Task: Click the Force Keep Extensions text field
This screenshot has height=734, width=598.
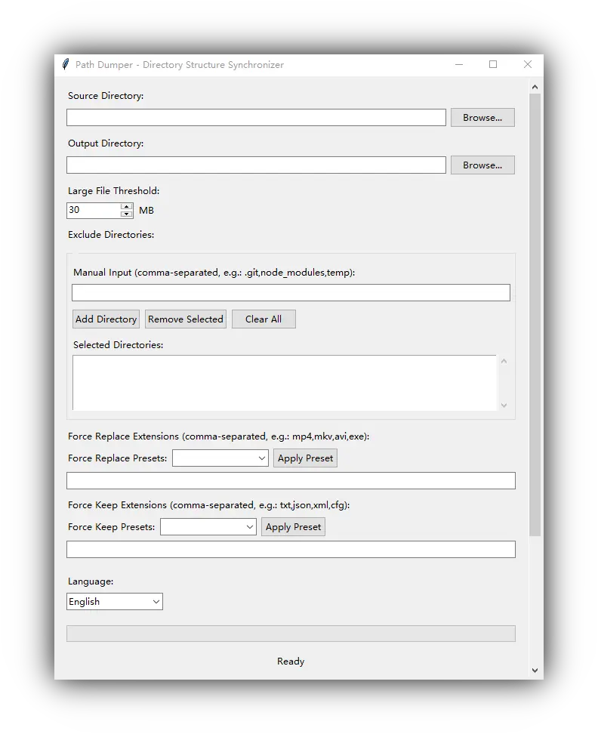Action: [291, 550]
